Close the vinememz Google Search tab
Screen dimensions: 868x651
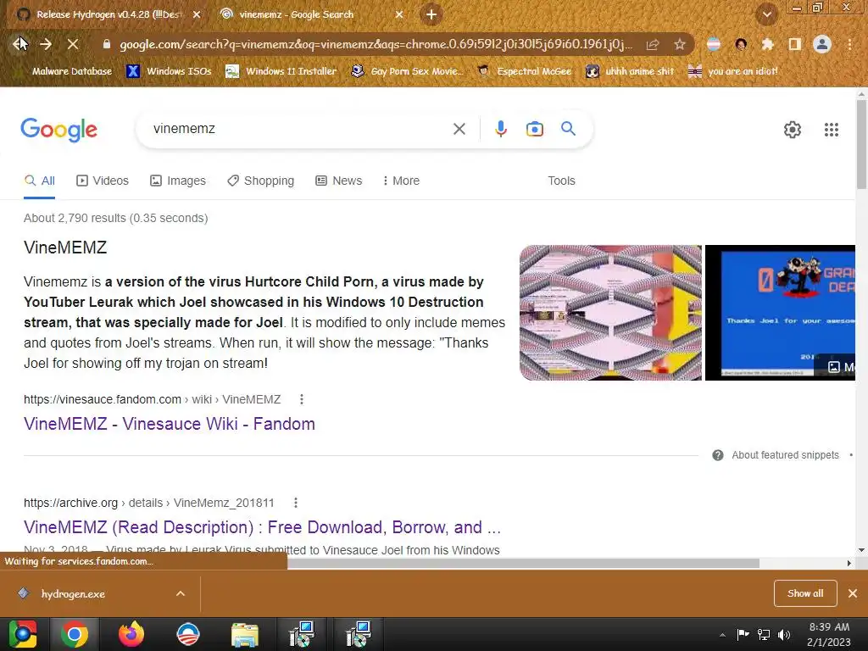point(399,15)
